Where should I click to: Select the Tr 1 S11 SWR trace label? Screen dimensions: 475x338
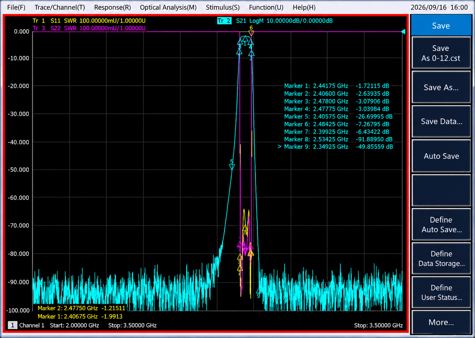89,21
